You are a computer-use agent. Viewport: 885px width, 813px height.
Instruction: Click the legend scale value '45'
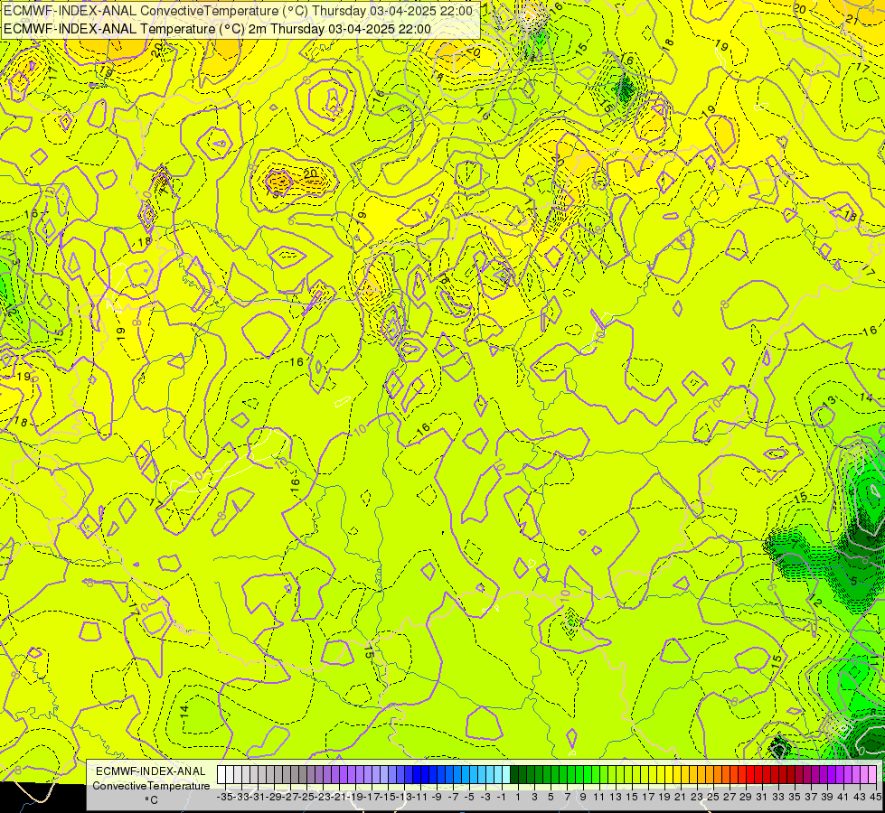875,797
